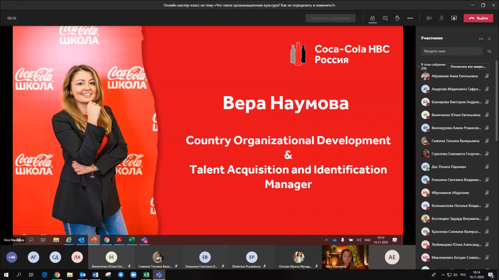Click mic icon next to Краснова Снежана
Image resolution: width=499 pixels, height=280 pixels.
487,231
